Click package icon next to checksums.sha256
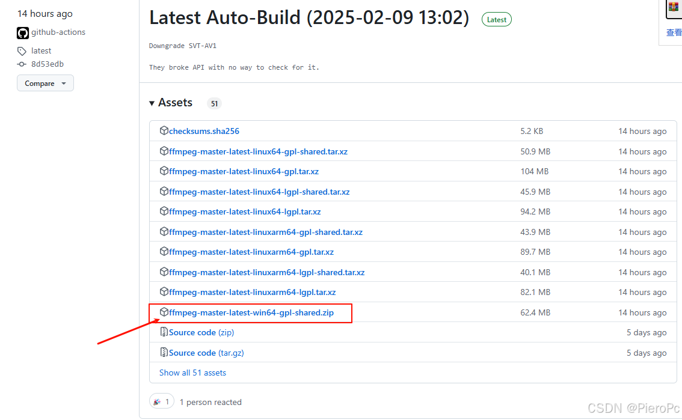 point(164,131)
